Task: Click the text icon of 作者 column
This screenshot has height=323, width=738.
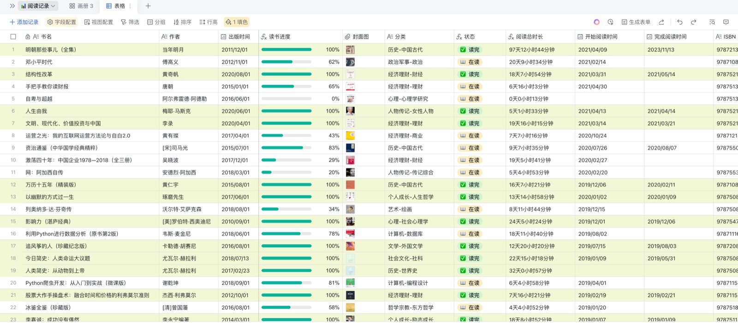Action: tap(164, 37)
